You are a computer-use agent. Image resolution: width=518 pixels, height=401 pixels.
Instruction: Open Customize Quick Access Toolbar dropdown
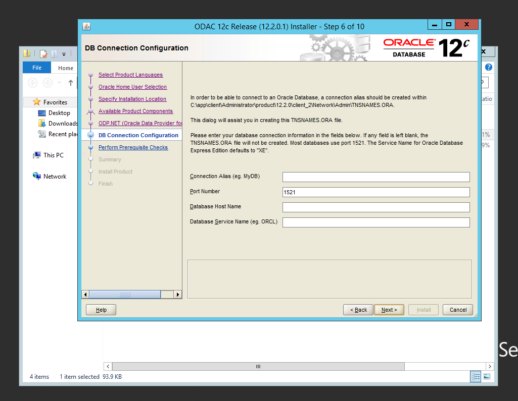[x=64, y=54]
